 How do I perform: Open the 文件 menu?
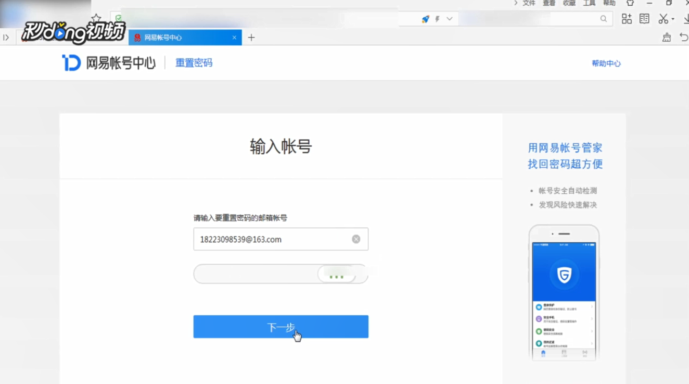pyautogui.click(x=529, y=3)
